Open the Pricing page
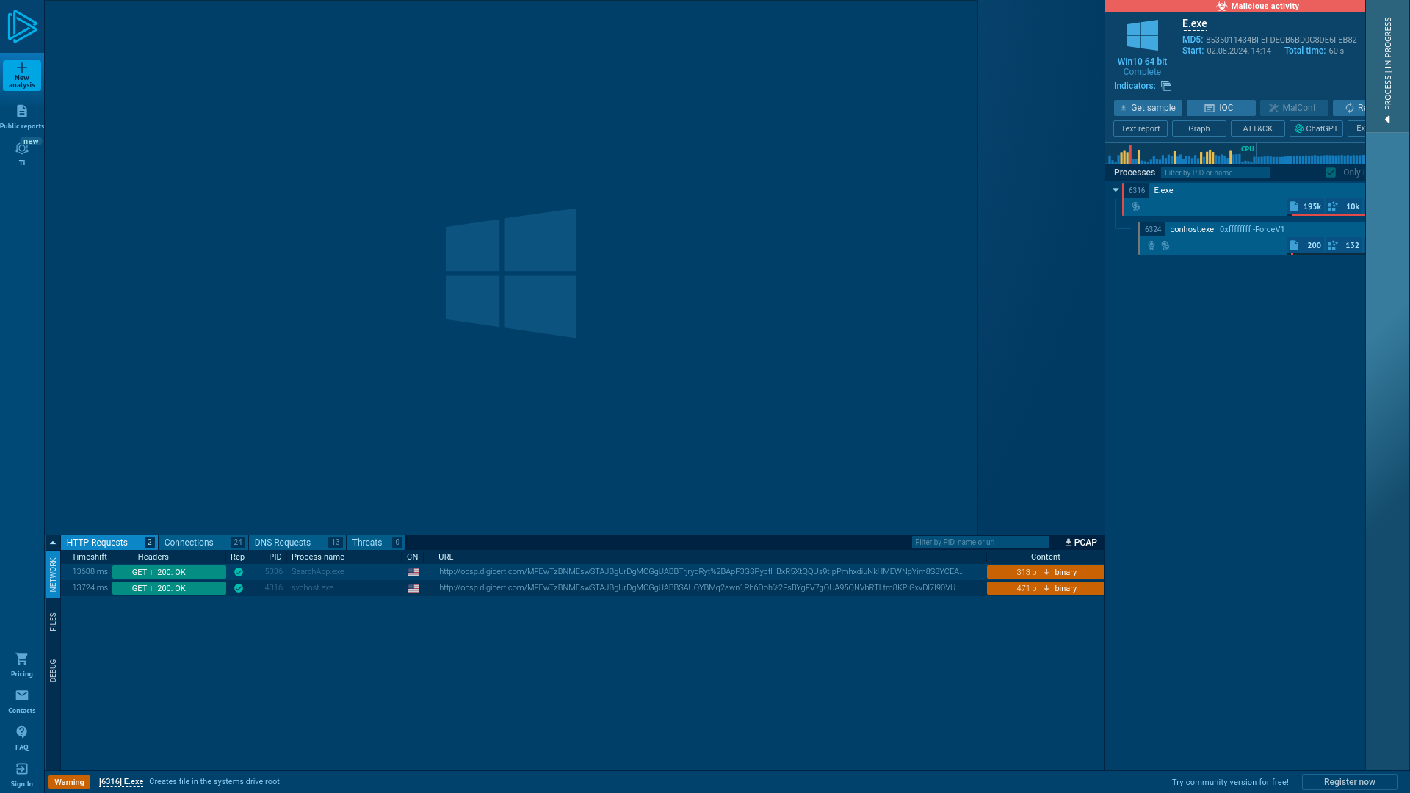 (x=22, y=665)
